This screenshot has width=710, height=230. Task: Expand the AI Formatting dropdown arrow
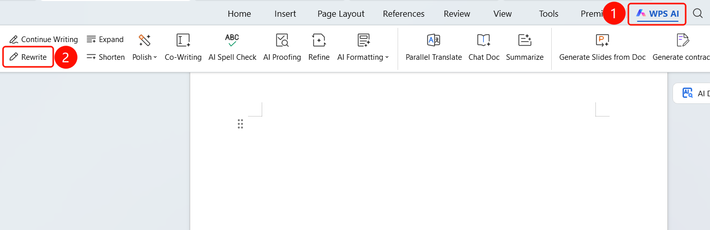[x=387, y=57]
